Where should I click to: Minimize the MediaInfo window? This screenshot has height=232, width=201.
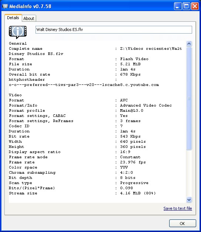coord(178,6)
